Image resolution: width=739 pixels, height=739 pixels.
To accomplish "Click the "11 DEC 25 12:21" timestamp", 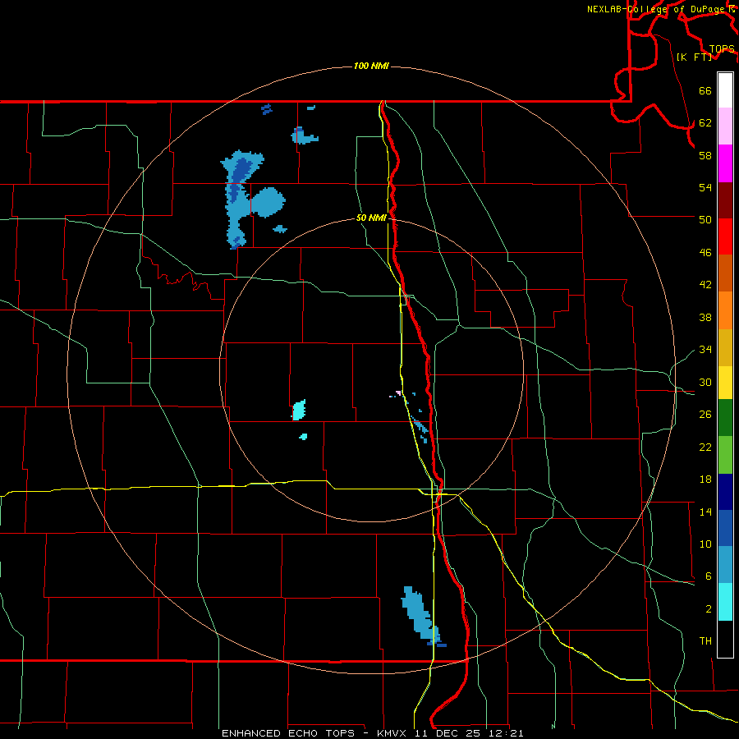I will (x=469, y=733).
